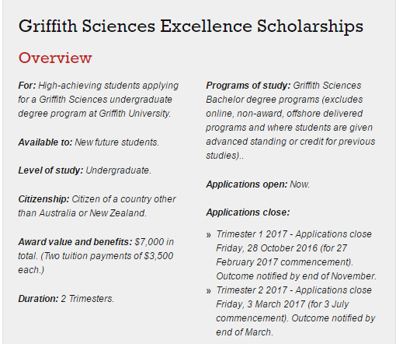396x344 pixels.
Task: Click the '$7,000 in' award amount text
Action: tap(155, 242)
